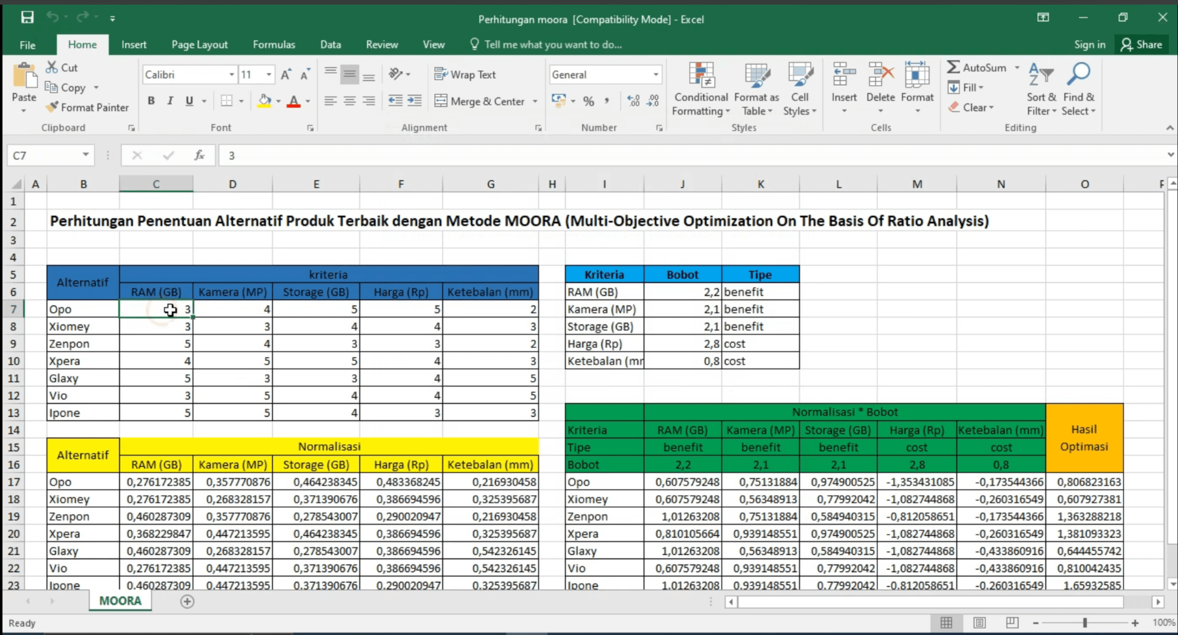Open the General number format dropdown
The image size is (1178, 635).
pos(656,74)
